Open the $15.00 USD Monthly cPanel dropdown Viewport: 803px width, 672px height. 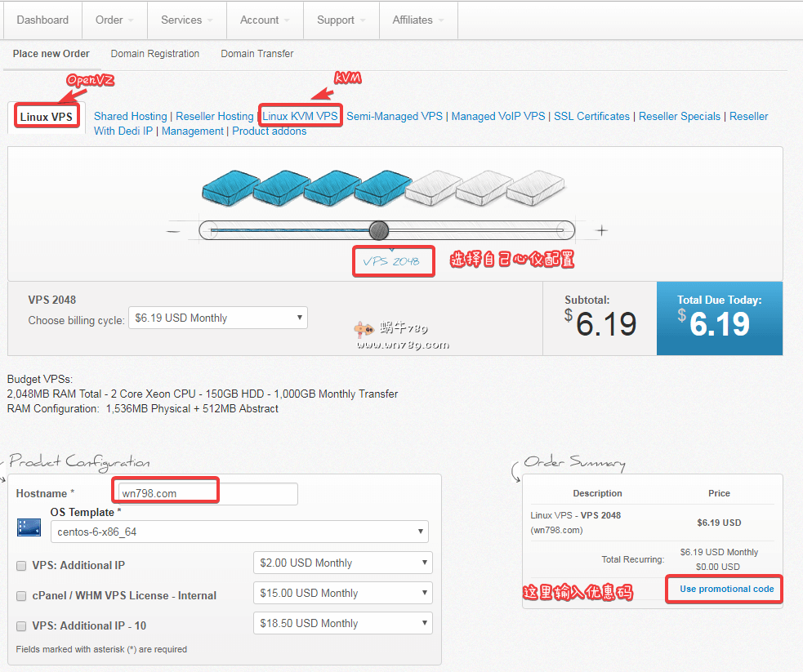342,593
